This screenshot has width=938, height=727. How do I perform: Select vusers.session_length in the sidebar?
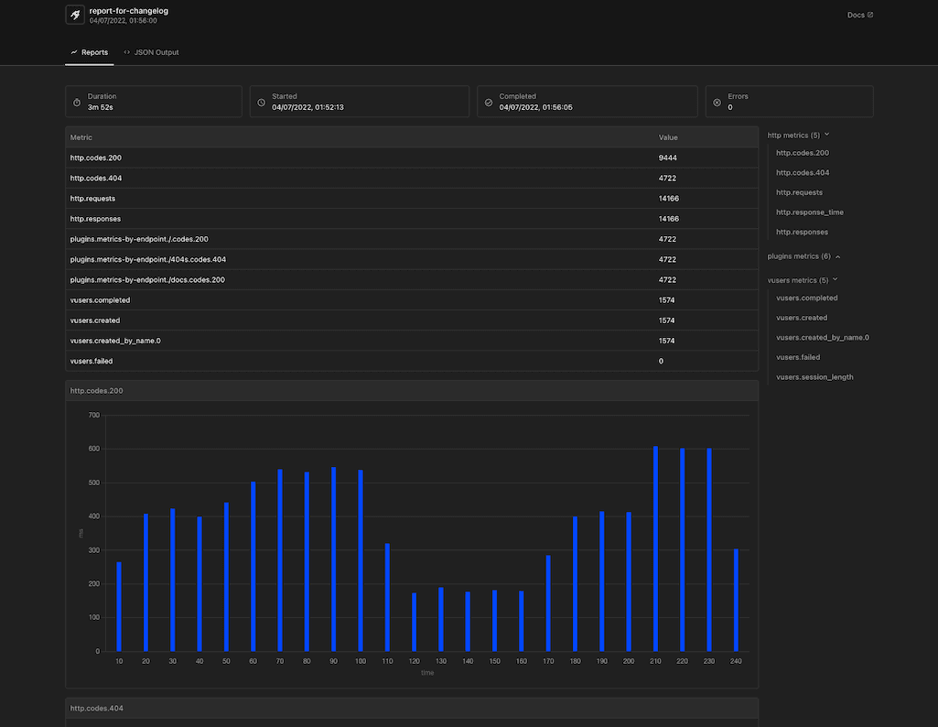[814, 376]
